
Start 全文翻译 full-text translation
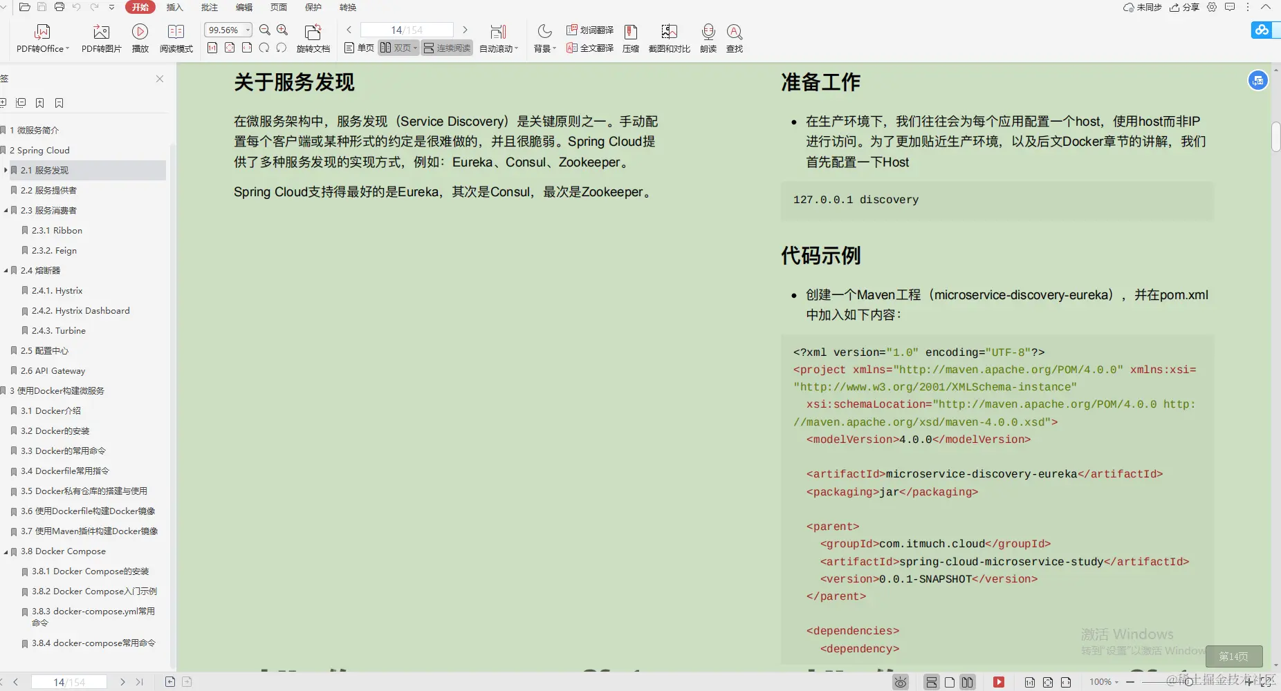pyautogui.click(x=589, y=48)
